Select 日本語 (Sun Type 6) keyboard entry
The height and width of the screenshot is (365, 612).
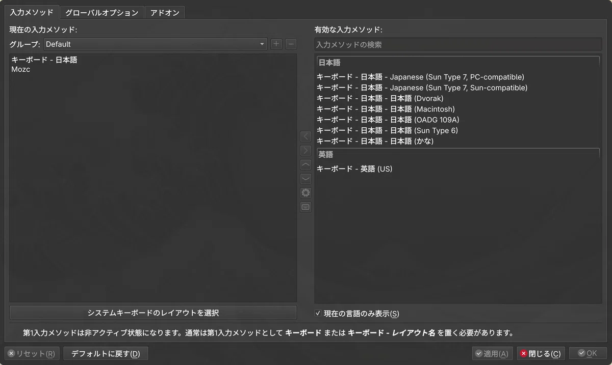[x=457, y=131]
